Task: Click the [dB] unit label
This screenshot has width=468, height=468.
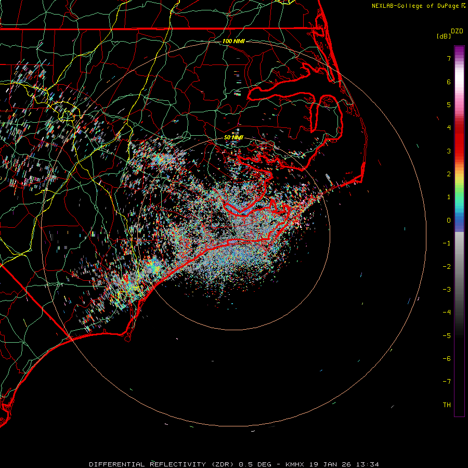Action: click(444, 36)
